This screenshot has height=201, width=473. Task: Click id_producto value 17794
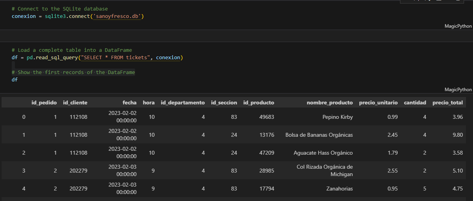pyautogui.click(x=267, y=189)
